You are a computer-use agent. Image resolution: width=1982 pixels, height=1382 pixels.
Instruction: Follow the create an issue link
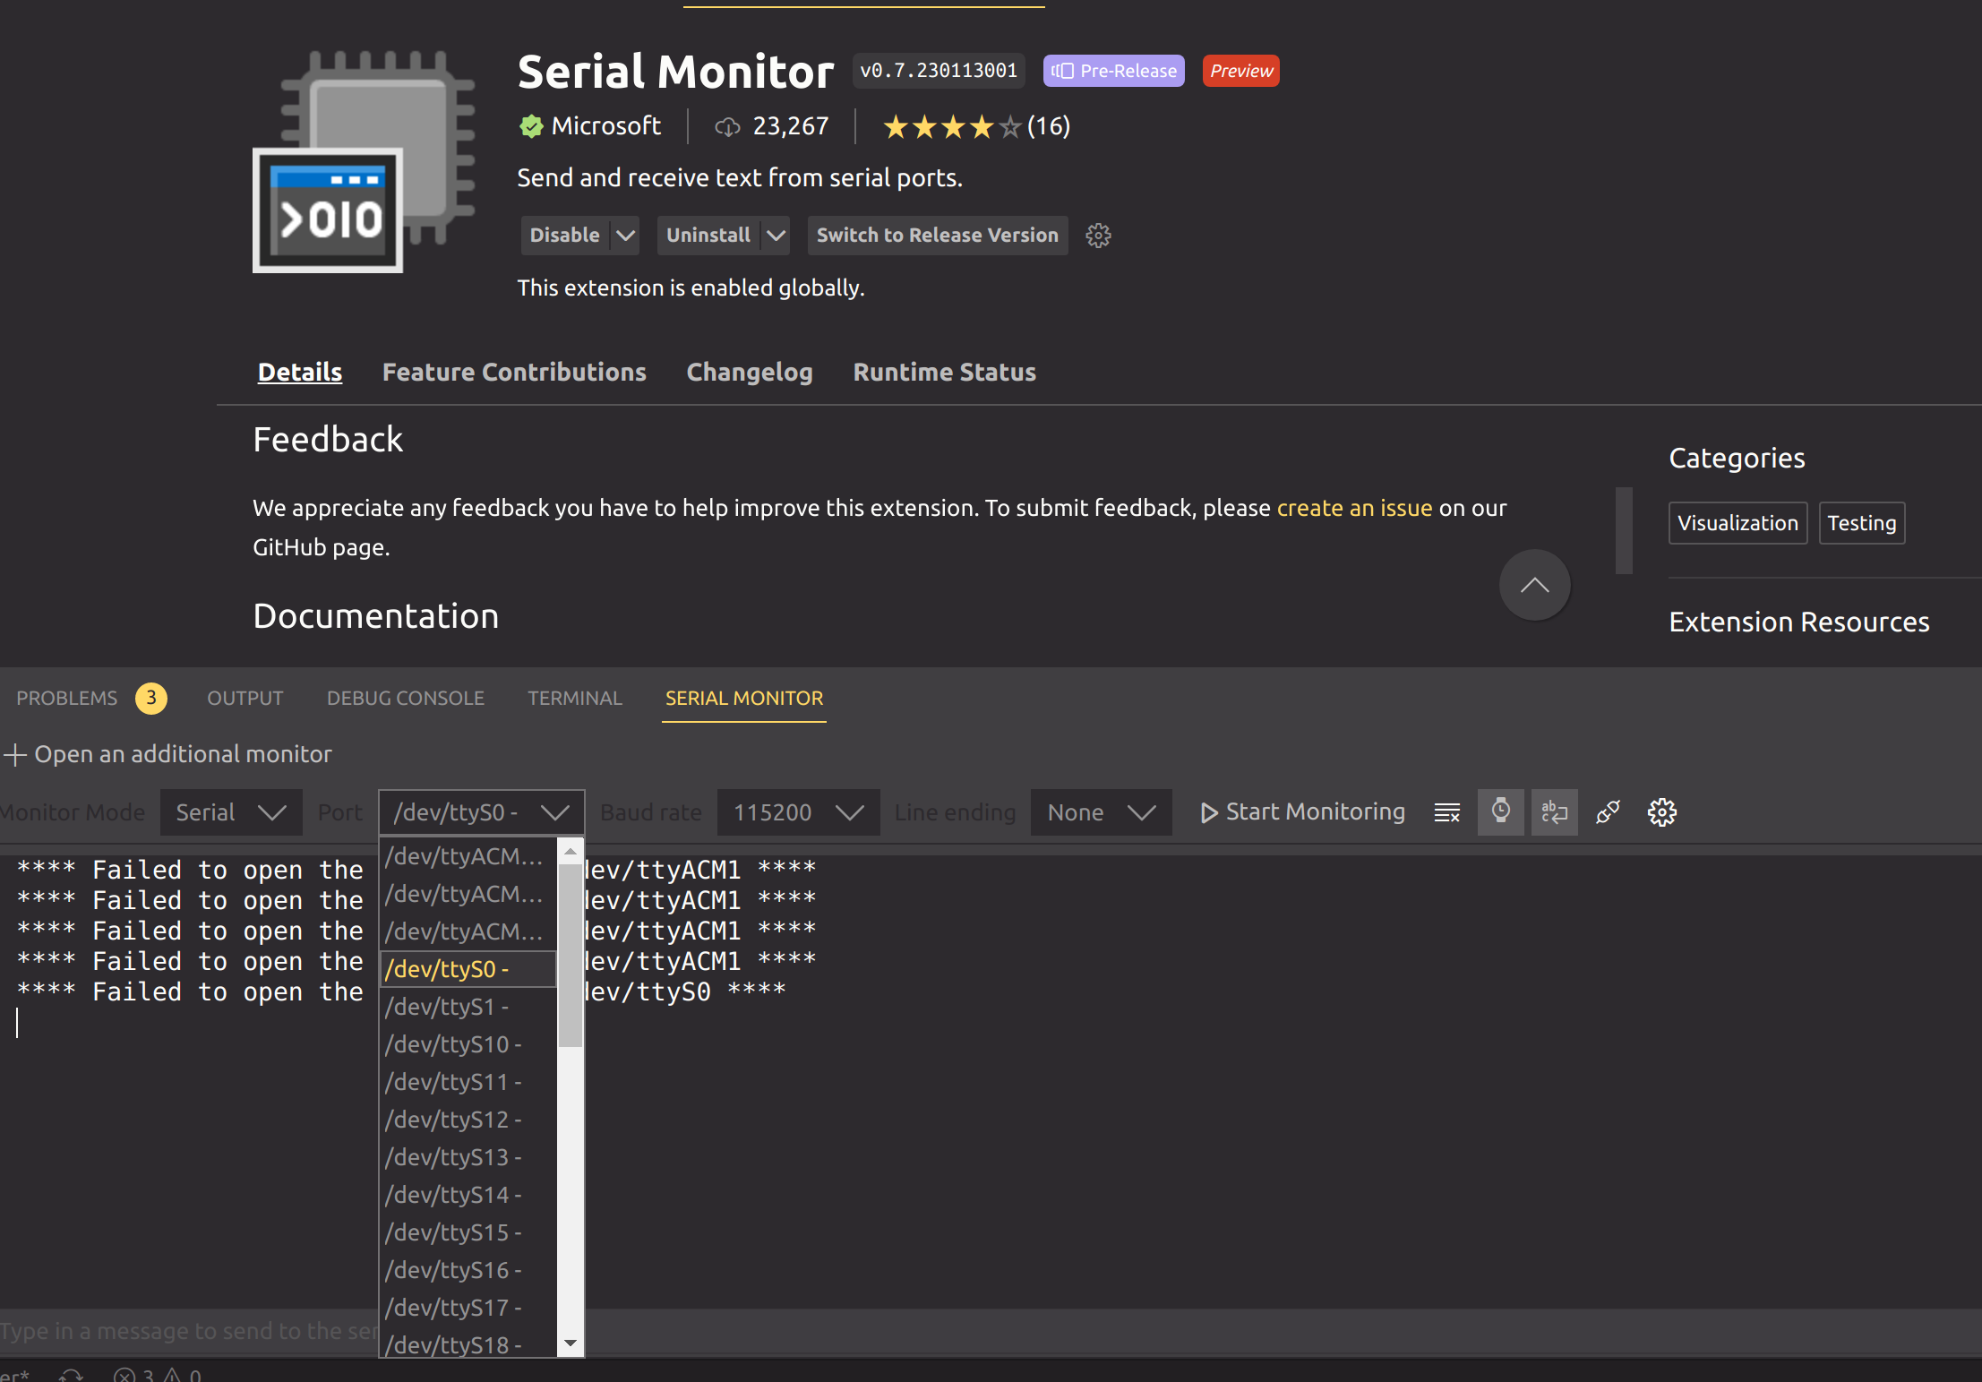(1354, 508)
